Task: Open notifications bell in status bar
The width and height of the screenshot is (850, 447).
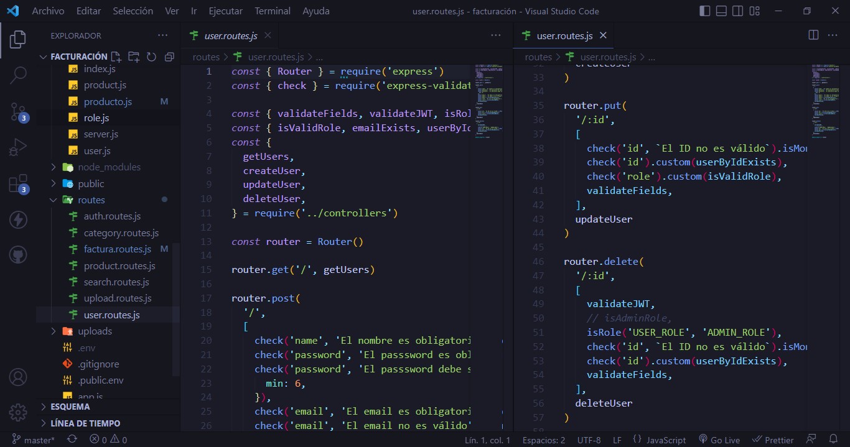Action: pyautogui.click(x=833, y=440)
